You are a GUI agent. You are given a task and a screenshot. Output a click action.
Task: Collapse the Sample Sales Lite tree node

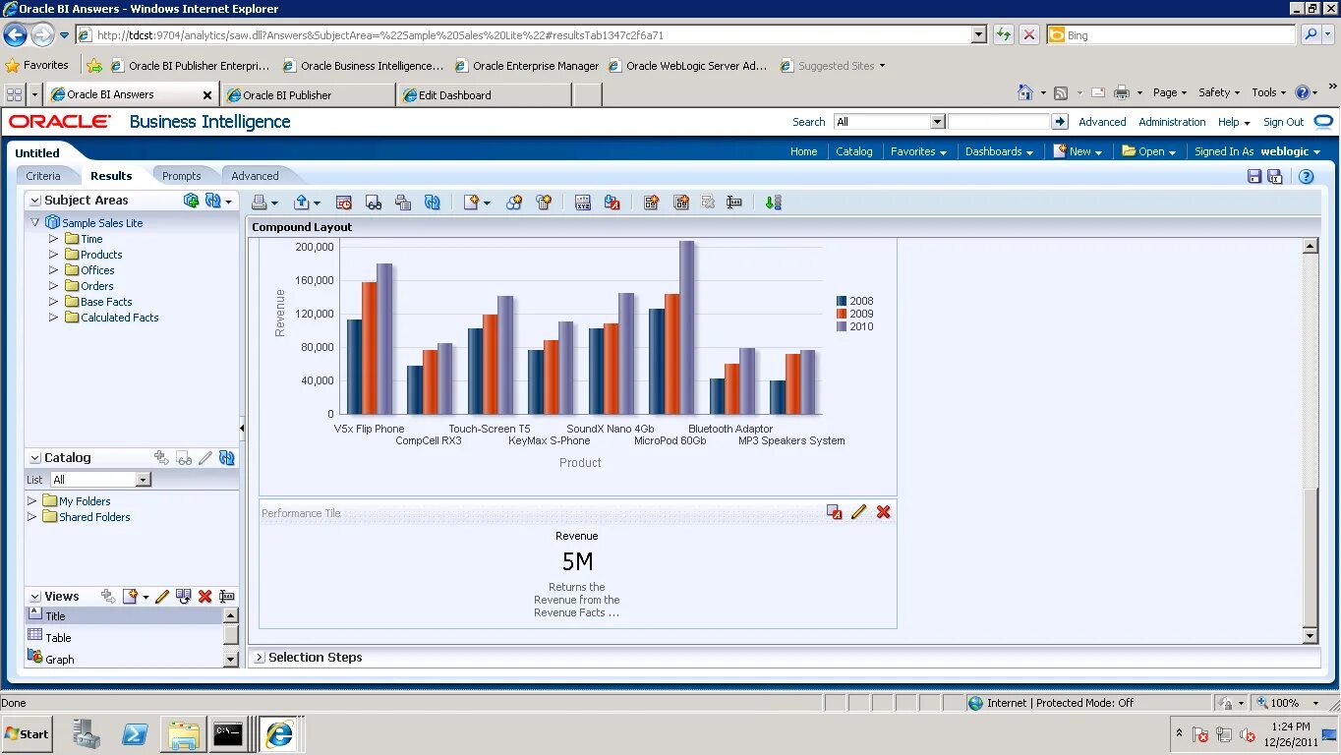[x=35, y=223]
